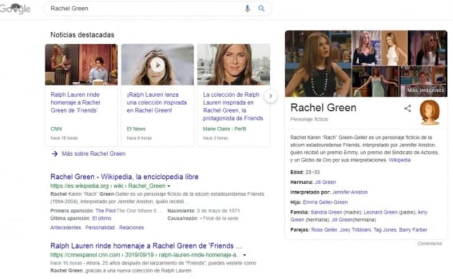The image size is (453, 279).
Task: Click the Personalidad sitelink
Action: point(101,228)
